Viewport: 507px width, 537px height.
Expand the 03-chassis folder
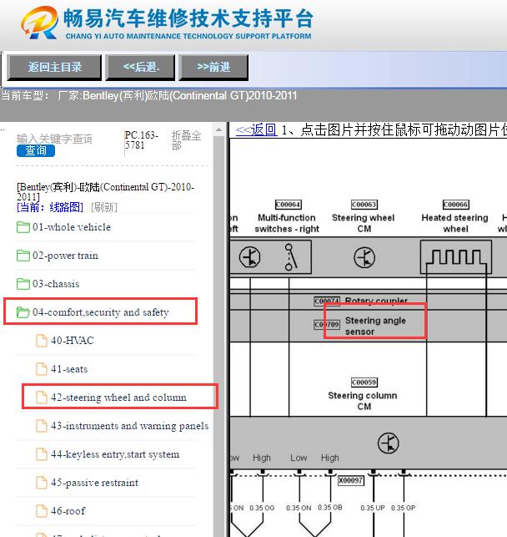point(56,284)
